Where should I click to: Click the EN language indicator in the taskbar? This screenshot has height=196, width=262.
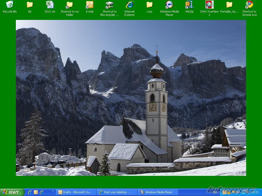point(215,192)
